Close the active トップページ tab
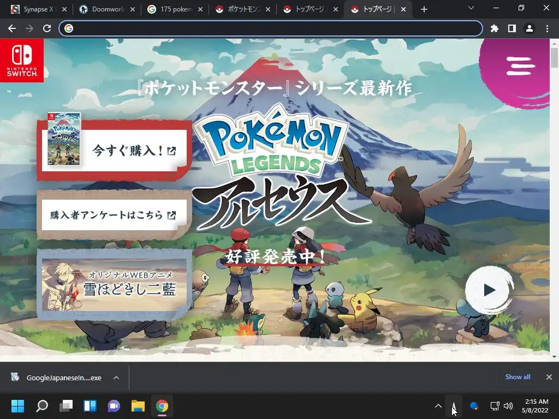This screenshot has height=419, width=559. tap(403, 9)
